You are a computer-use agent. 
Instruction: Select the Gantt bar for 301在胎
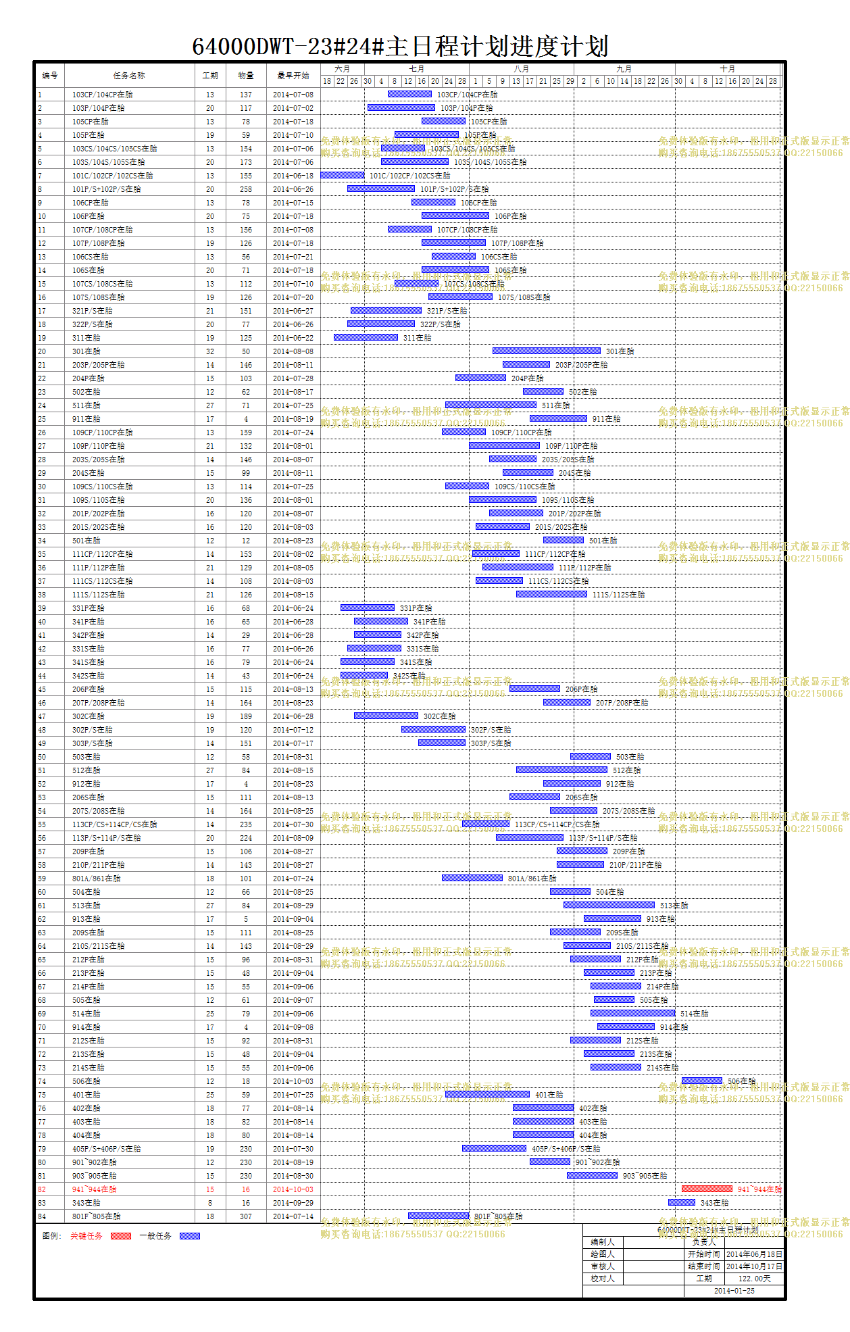[x=547, y=351]
